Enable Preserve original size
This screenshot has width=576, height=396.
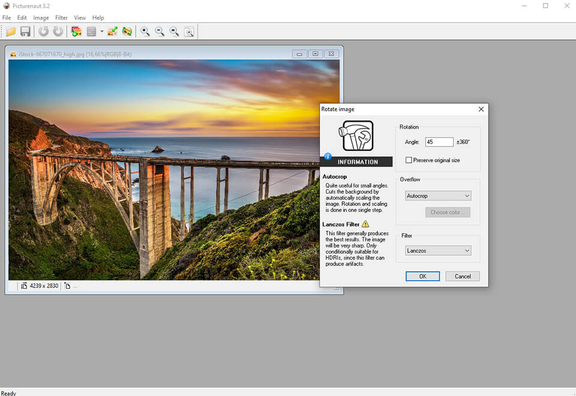coord(409,159)
